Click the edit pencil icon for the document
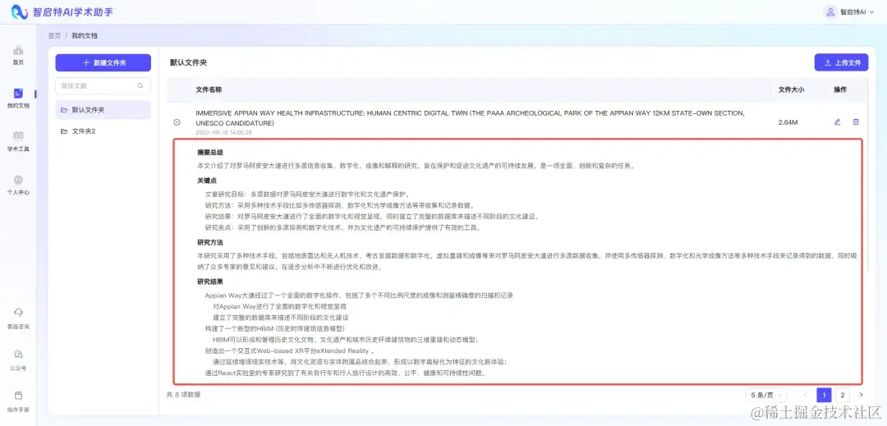 [837, 122]
